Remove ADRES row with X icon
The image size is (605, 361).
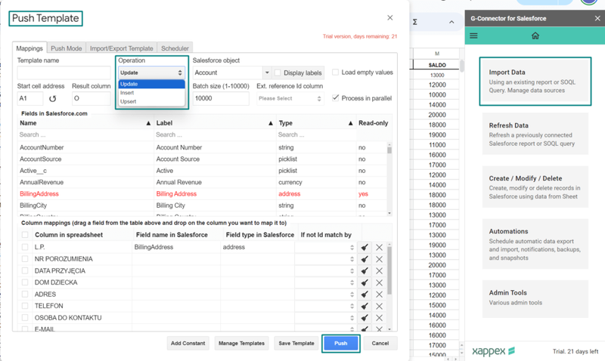[x=380, y=295]
